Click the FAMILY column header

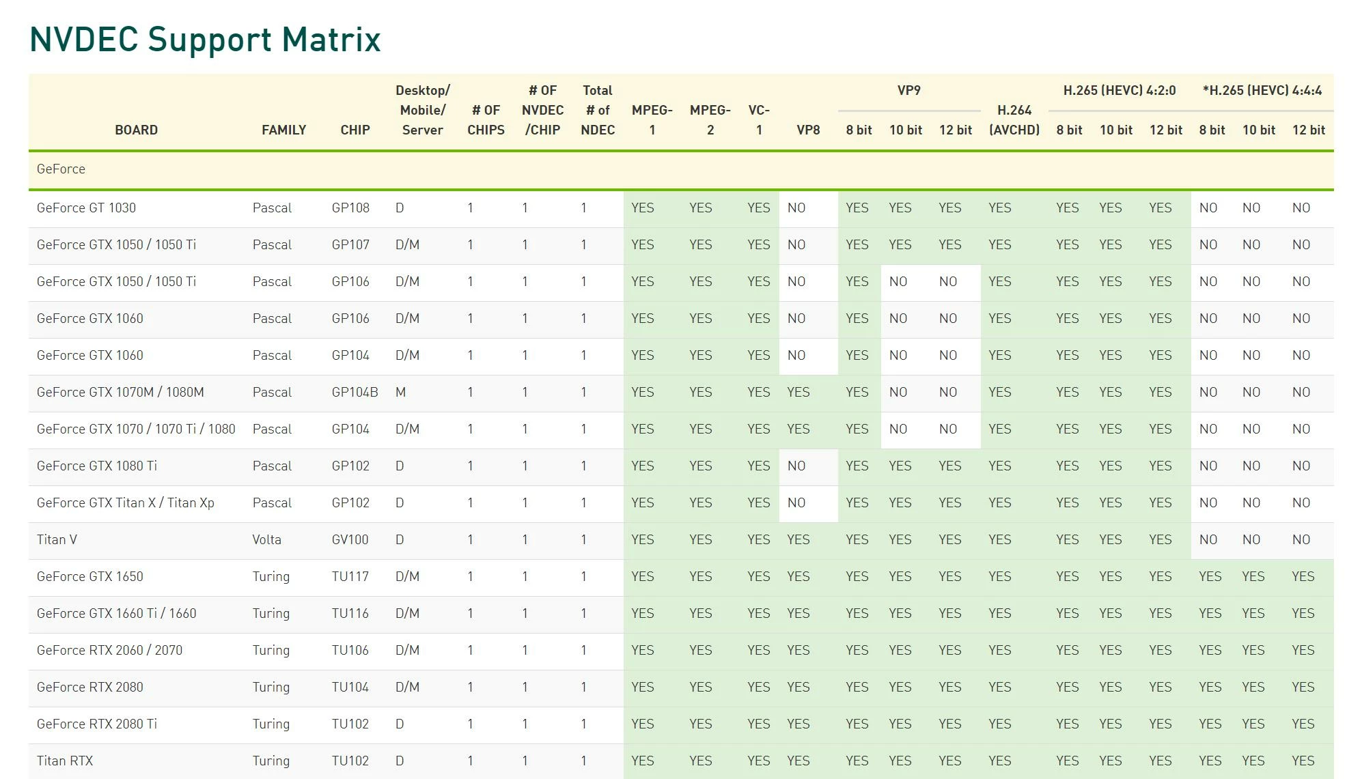coord(283,130)
